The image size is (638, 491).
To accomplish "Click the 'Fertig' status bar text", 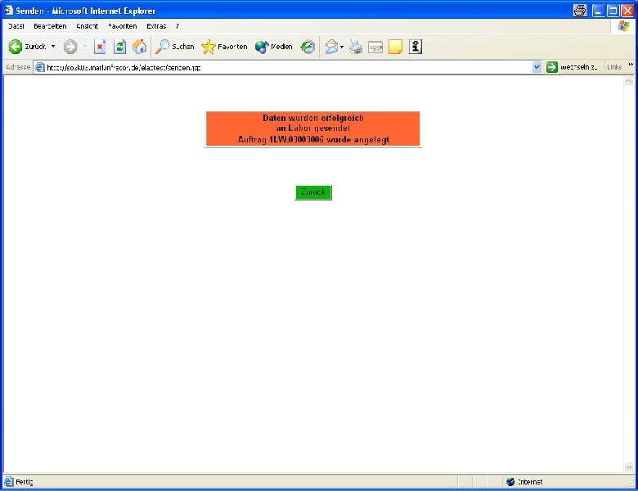I will 25,482.
